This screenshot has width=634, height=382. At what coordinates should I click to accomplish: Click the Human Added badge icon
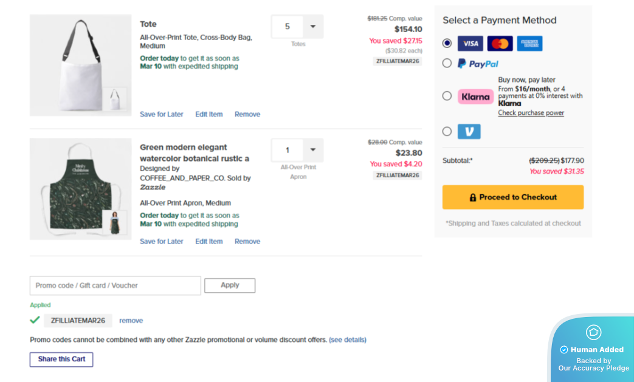click(593, 332)
